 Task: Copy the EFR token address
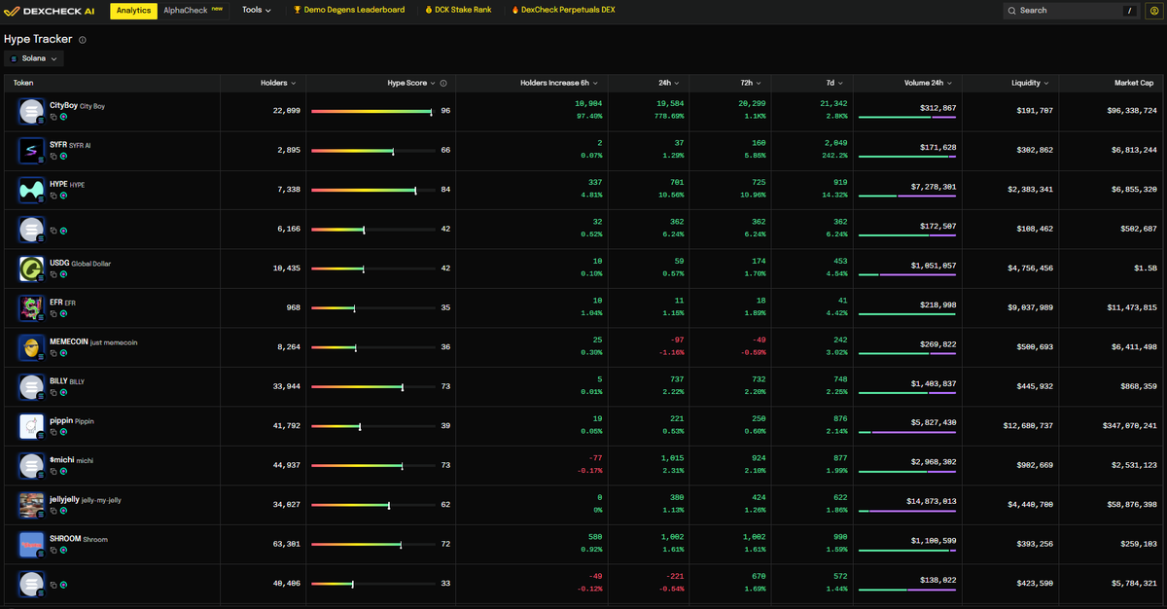53,312
